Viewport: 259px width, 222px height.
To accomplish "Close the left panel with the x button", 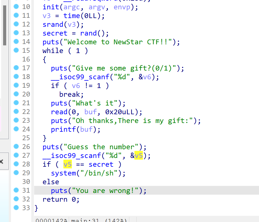I will [1, 162].
